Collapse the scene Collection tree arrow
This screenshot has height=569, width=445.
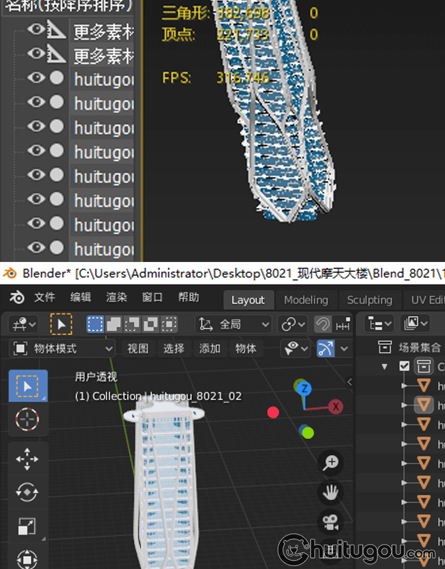384,366
